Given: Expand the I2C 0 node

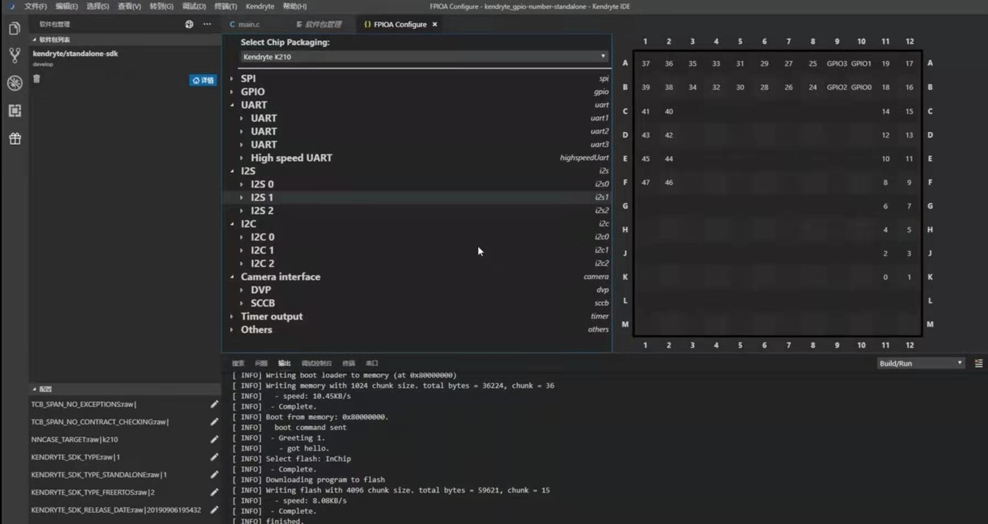Looking at the screenshot, I should [x=242, y=237].
